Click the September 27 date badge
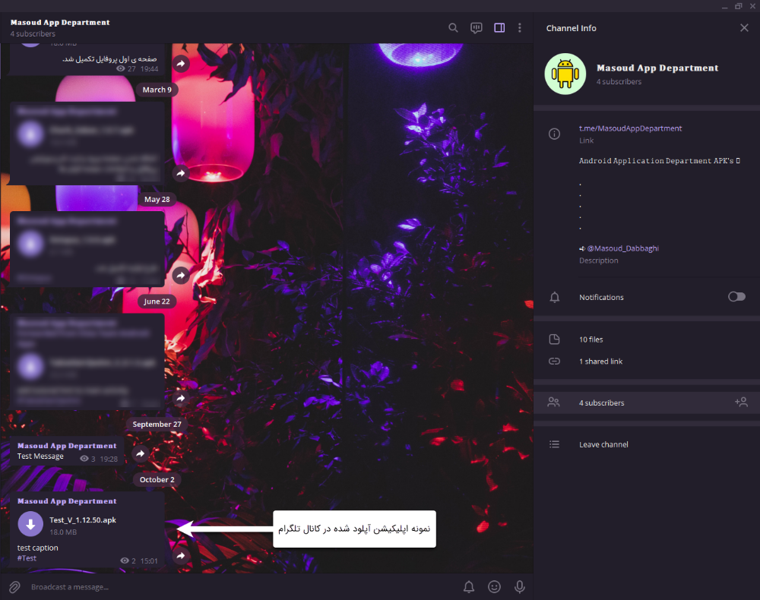Image resolution: width=760 pixels, height=600 pixels. pyautogui.click(x=157, y=425)
